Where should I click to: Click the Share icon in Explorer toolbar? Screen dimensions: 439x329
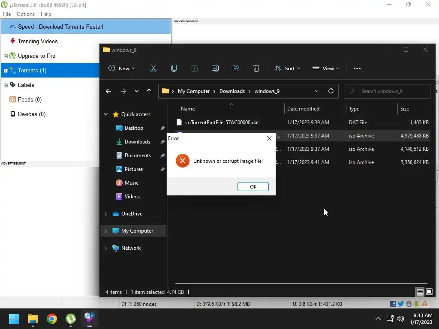[236, 68]
